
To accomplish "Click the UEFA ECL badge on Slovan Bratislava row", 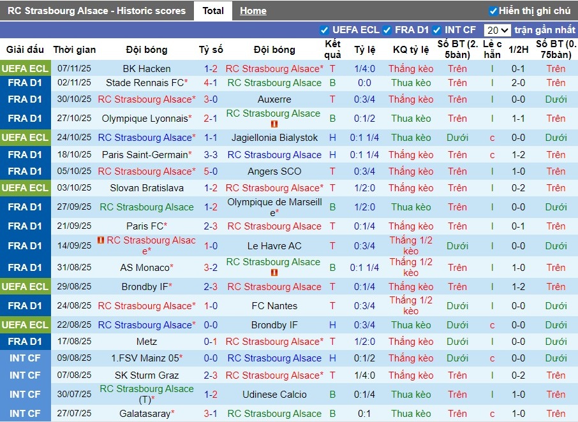I will click(x=25, y=187).
